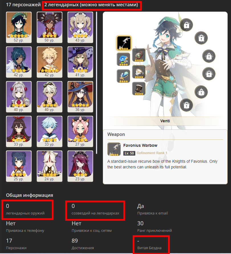Pick the level 36 Mona portrait
Screen dimensions: 231x254
[80, 97]
